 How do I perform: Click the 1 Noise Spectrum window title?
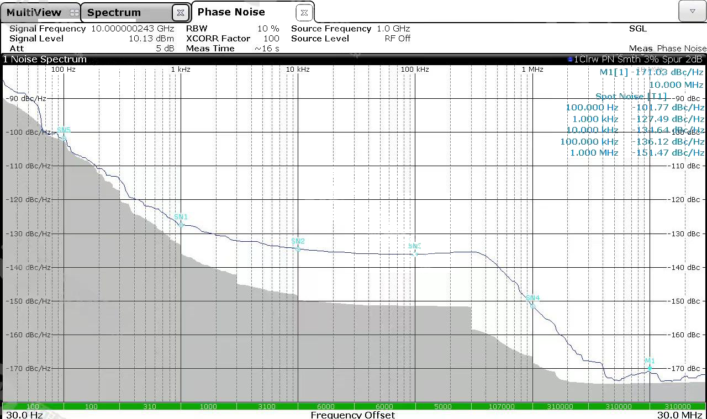[45, 59]
